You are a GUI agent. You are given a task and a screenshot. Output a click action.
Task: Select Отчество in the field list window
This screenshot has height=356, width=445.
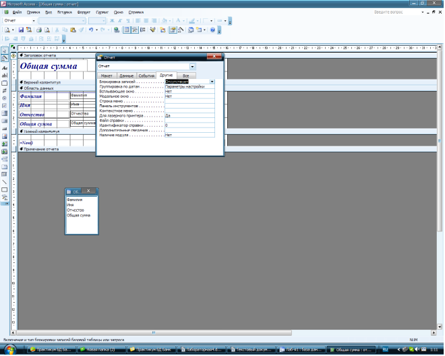click(76, 210)
